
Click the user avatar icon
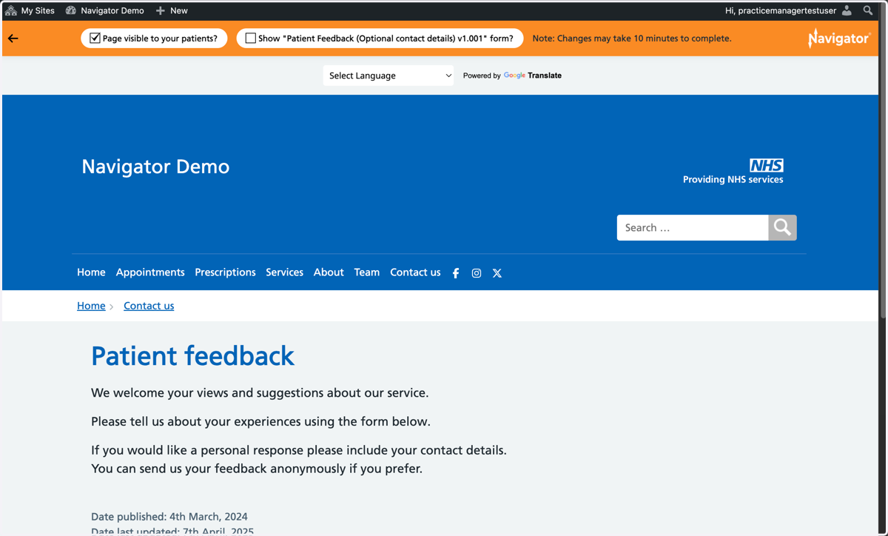click(847, 10)
